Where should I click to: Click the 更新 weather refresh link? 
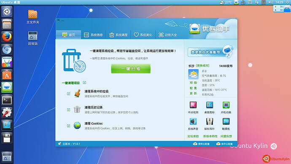[193, 93]
